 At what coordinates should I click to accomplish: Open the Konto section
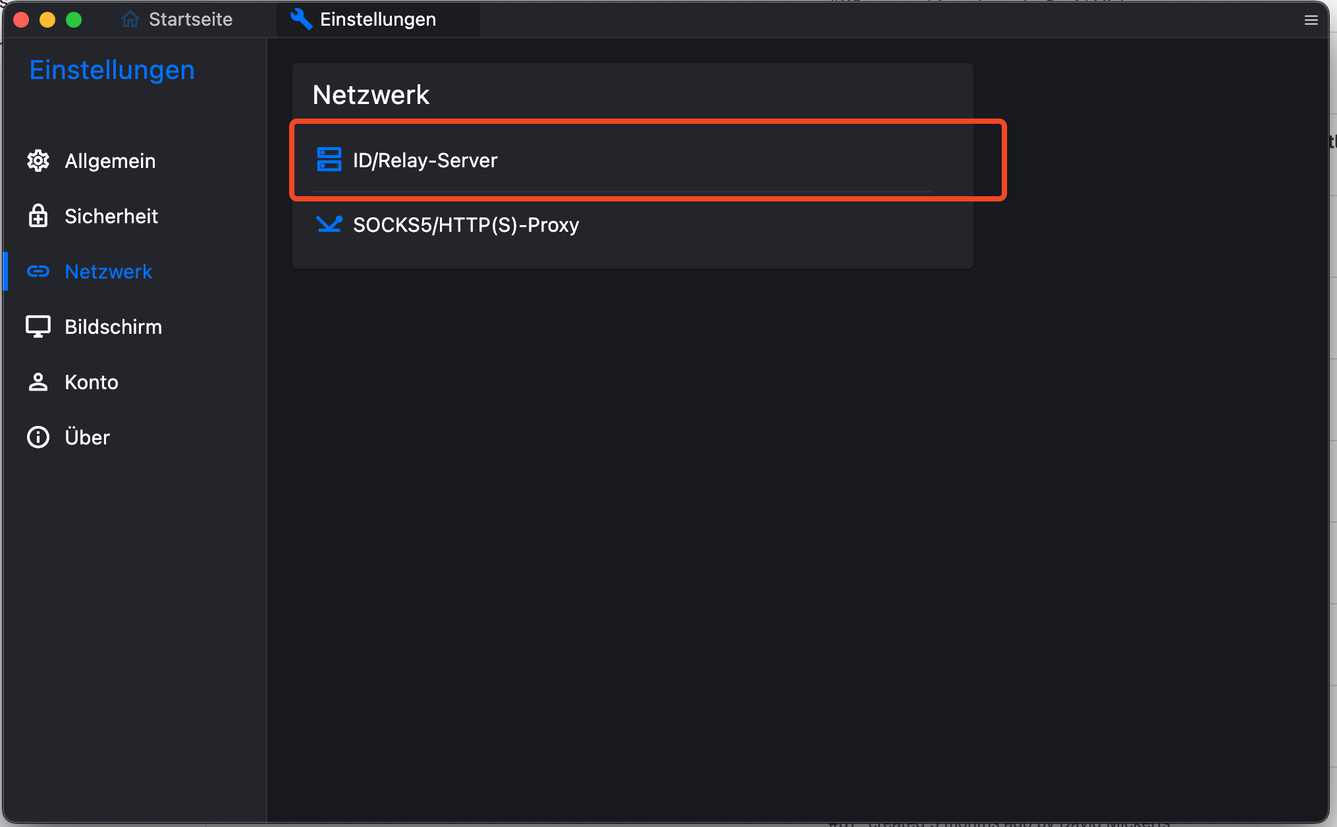[92, 382]
